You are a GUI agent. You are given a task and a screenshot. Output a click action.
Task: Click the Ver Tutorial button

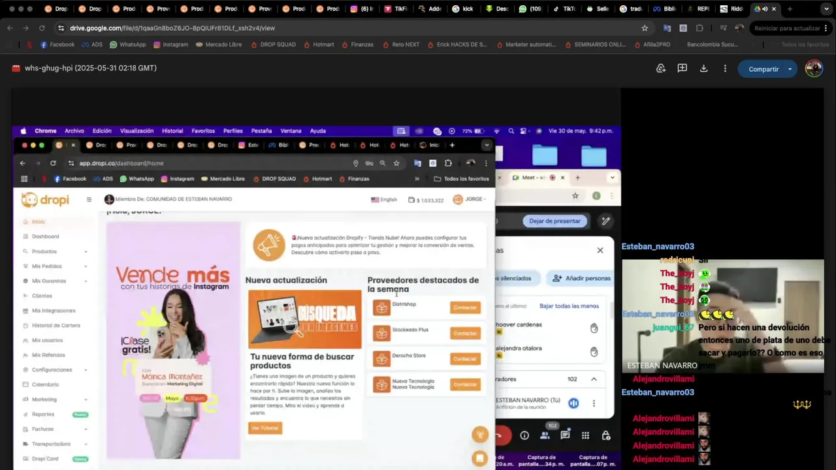(265, 428)
